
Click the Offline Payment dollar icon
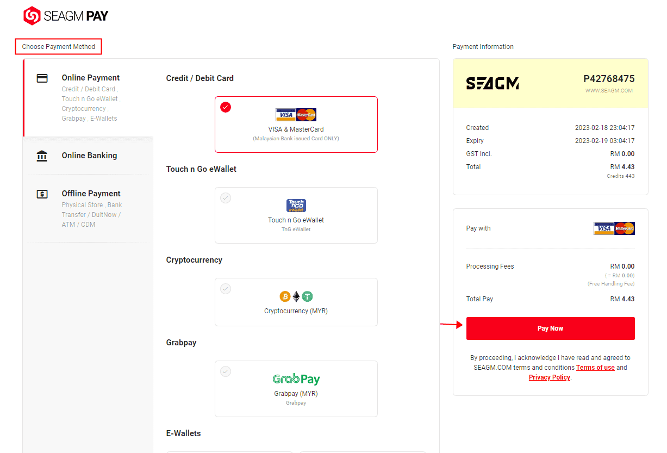click(x=42, y=194)
